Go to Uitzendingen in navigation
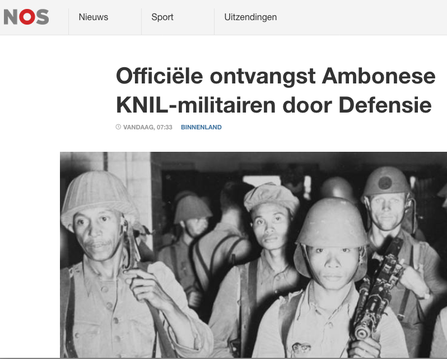 250,17
